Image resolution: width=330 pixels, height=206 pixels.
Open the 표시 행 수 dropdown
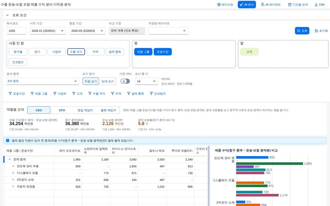(146, 81)
